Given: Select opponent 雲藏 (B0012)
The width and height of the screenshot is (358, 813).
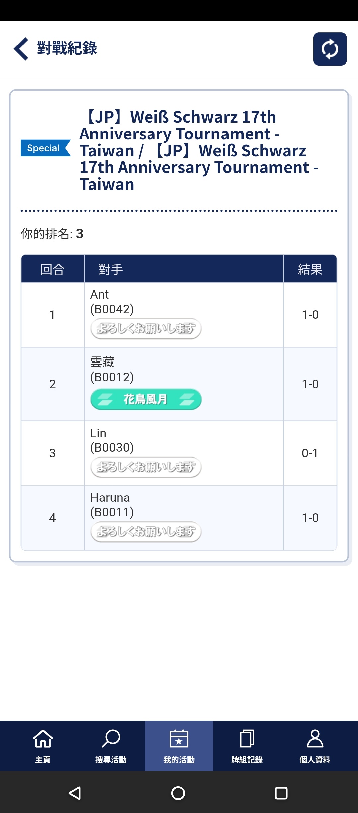Looking at the screenshot, I should [x=112, y=369].
